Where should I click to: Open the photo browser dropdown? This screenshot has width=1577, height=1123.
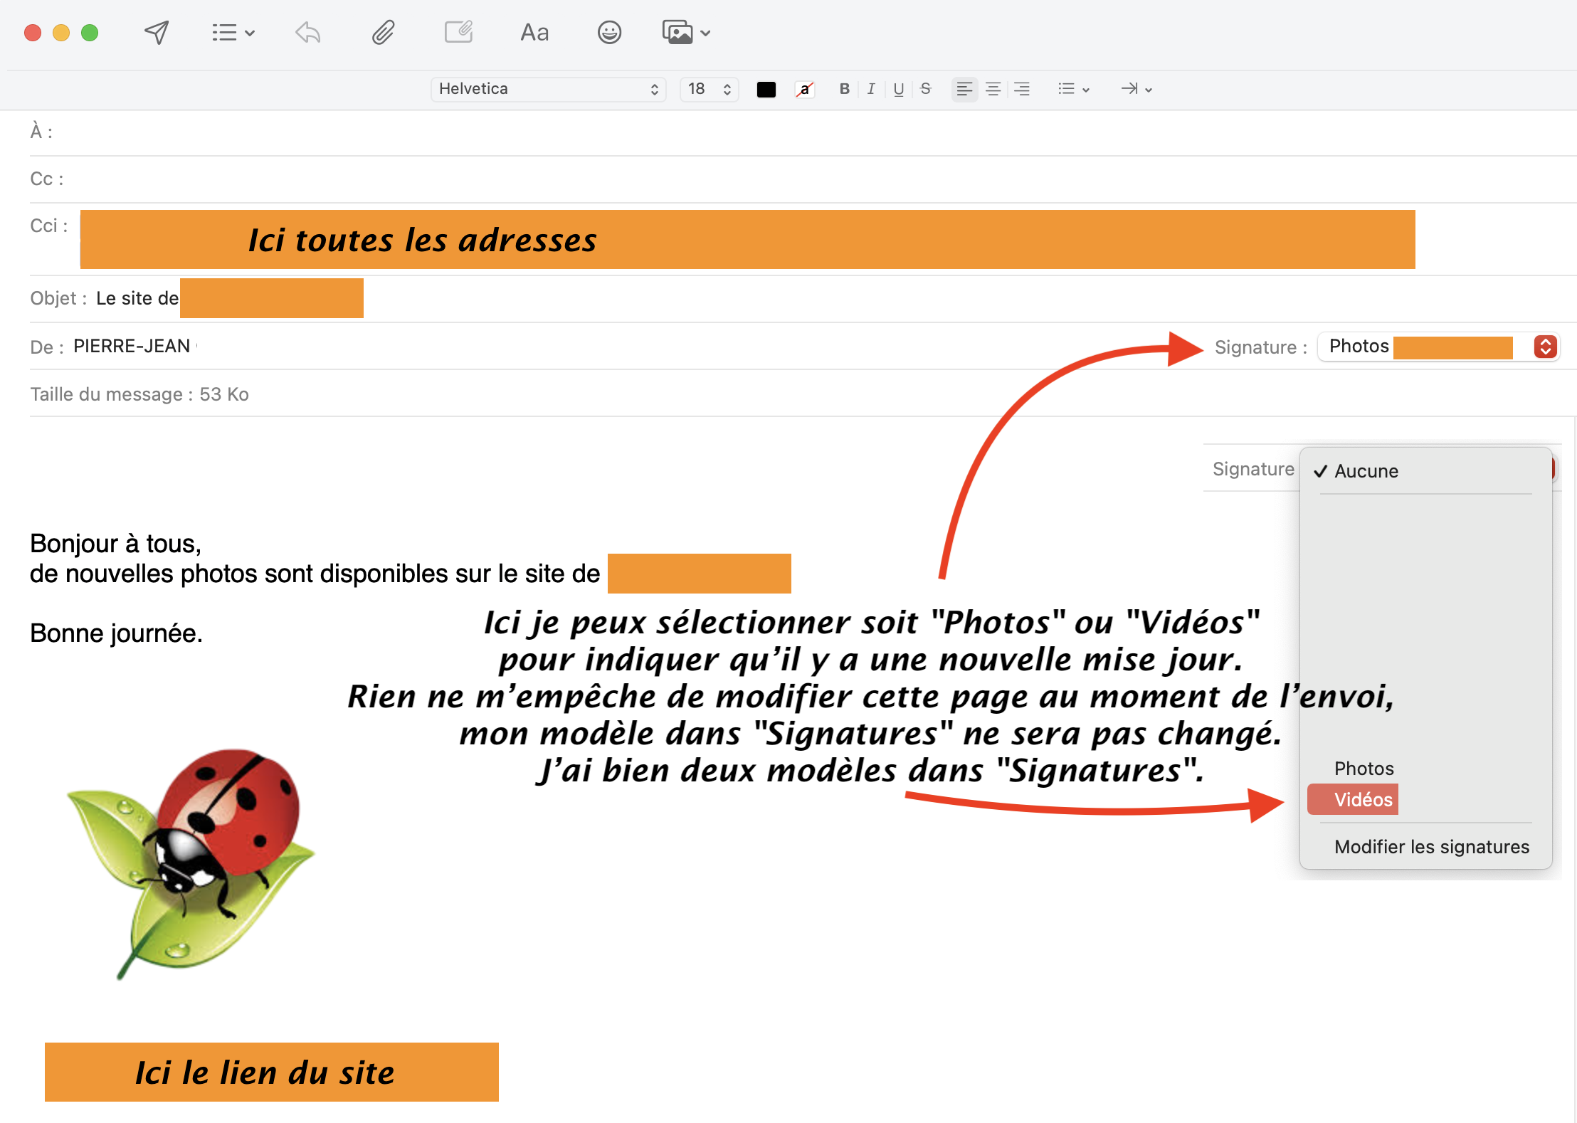pyautogui.click(x=686, y=33)
